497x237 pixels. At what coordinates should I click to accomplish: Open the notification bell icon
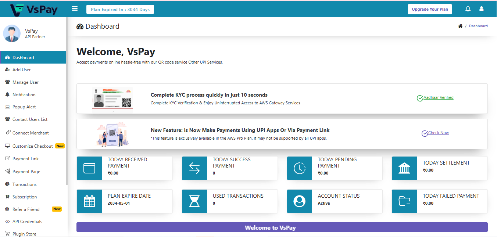point(468,9)
